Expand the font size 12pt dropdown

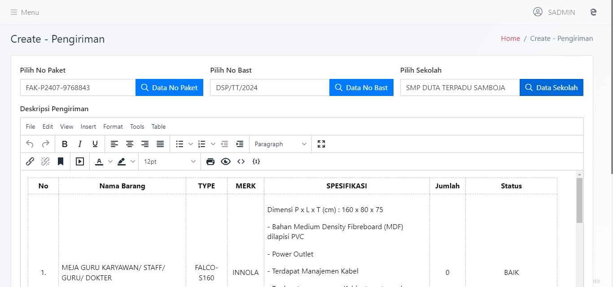click(170, 161)
